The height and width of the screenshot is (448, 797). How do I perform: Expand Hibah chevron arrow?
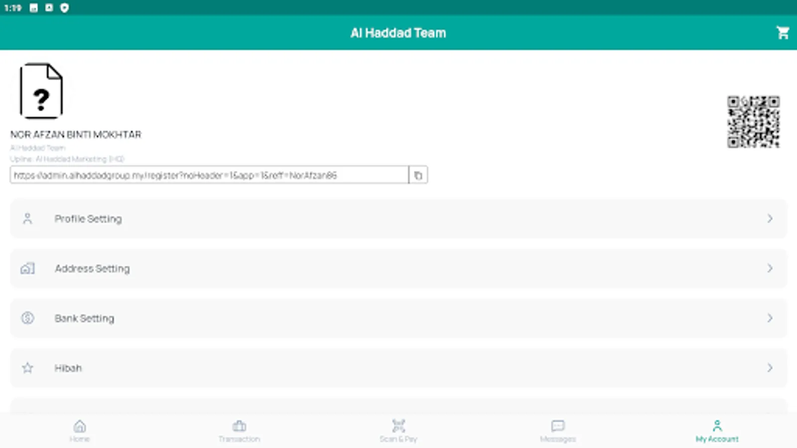[770, 368]
